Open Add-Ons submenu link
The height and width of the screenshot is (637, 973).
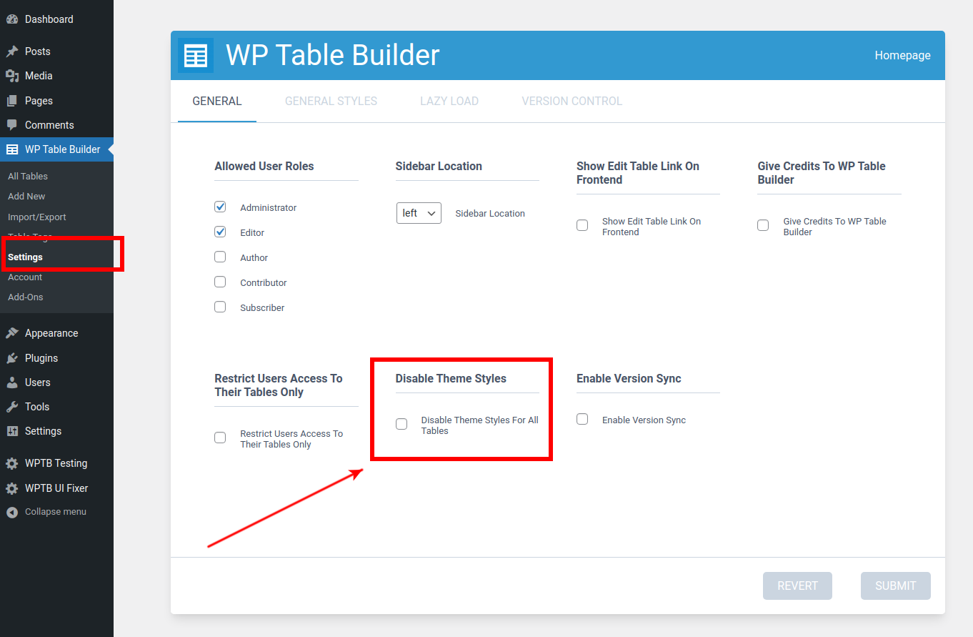tap(26, 297)
